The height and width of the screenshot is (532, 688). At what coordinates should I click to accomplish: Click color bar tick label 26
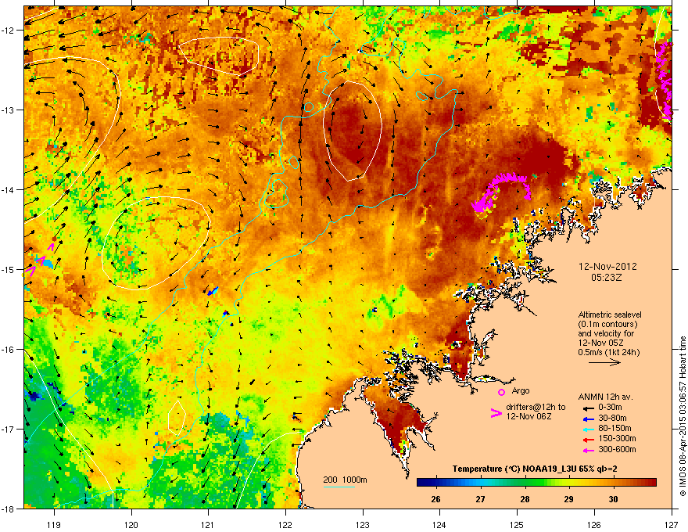point(435,499)
